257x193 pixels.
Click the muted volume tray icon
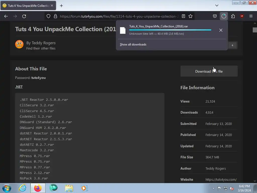[x=232, y=188]
